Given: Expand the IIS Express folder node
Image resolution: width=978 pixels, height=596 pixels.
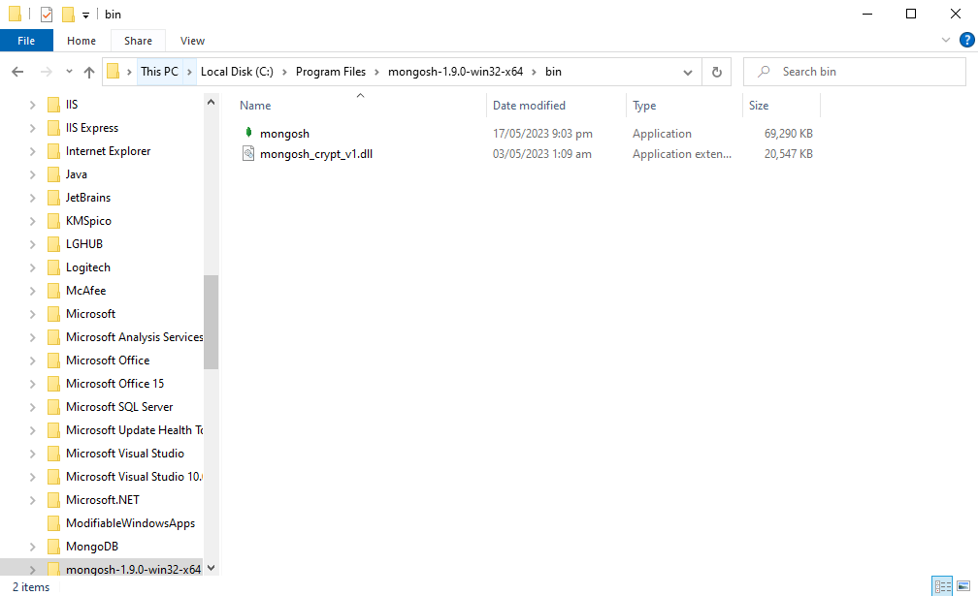Looking at the screenshot, I should click(32, 128).
